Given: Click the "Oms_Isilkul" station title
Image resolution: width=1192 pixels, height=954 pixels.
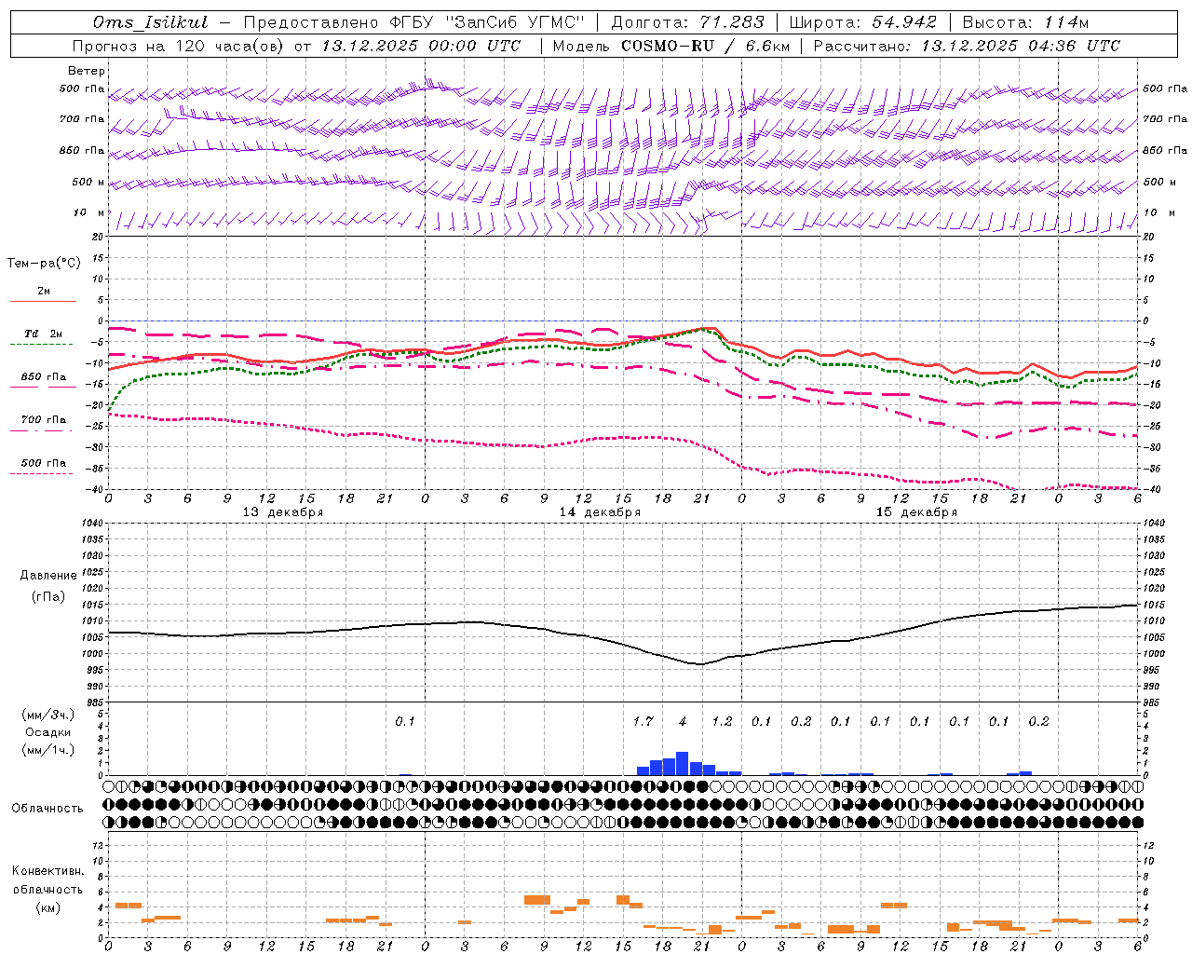Looking at the screenshot, I should coord(150,22).
